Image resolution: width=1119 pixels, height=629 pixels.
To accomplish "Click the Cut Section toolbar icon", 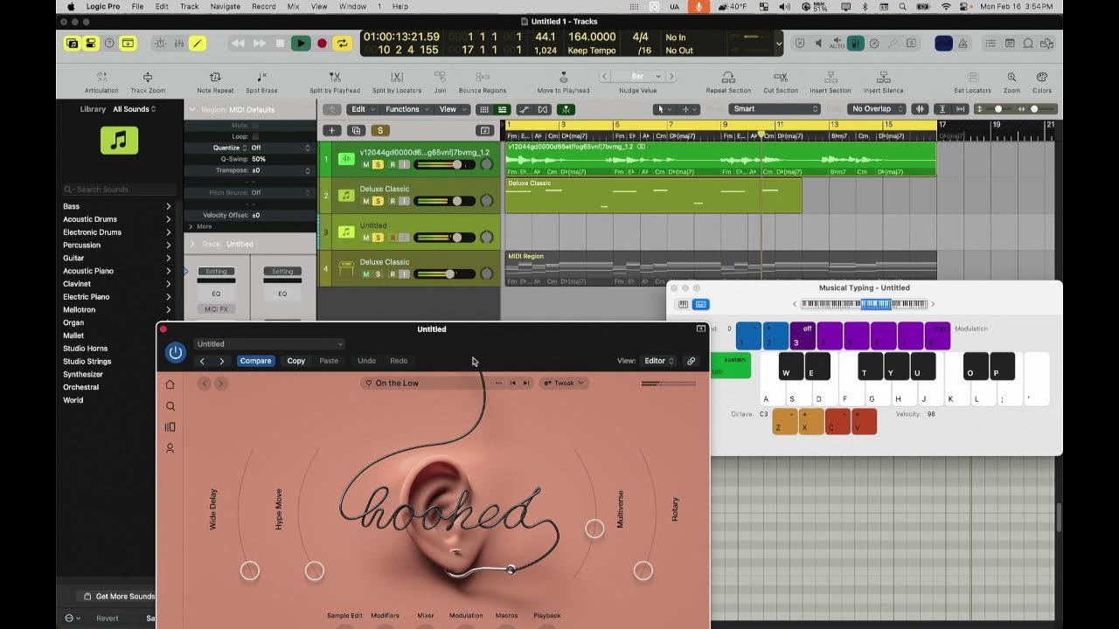I will click(781, 77).
